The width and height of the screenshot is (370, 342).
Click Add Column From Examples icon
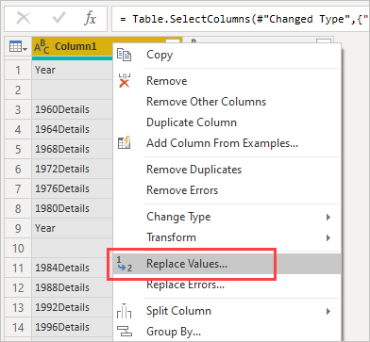point(124,143)
